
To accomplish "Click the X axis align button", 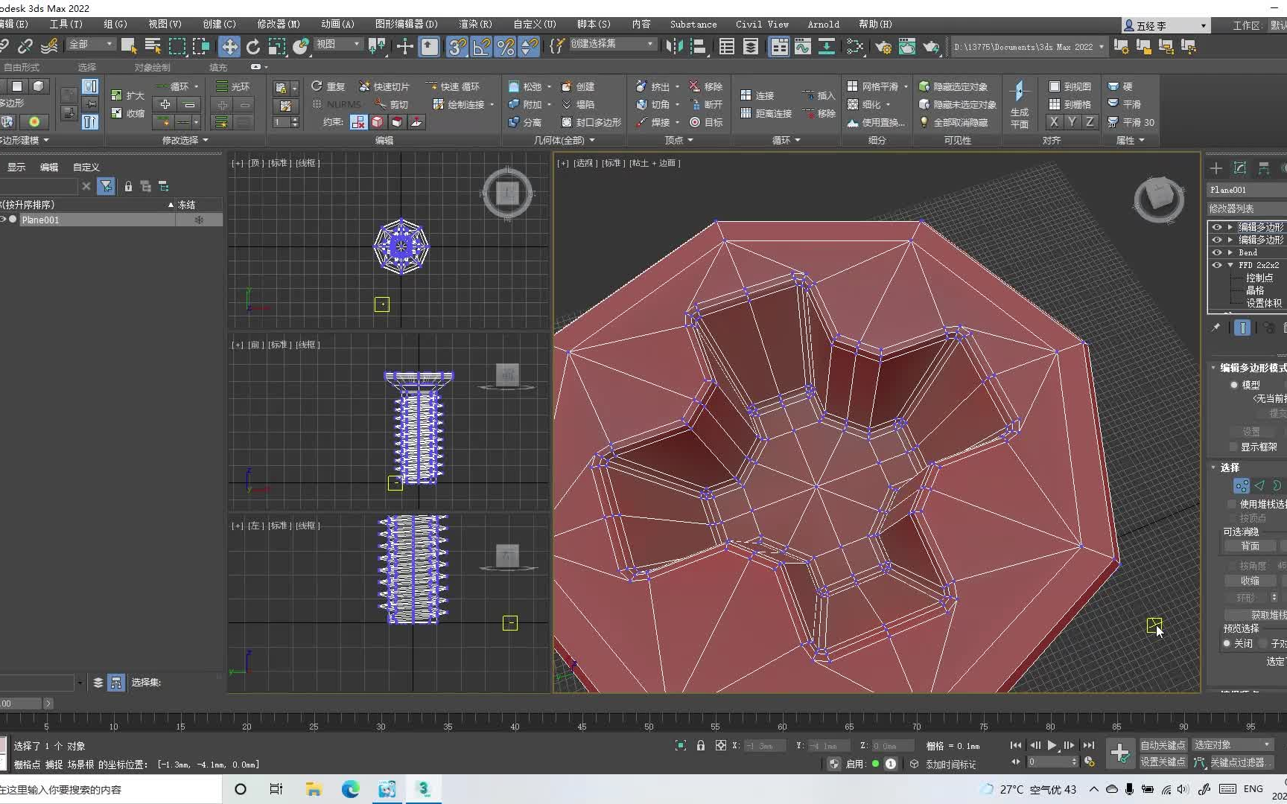I will [x=1055, y=121].
